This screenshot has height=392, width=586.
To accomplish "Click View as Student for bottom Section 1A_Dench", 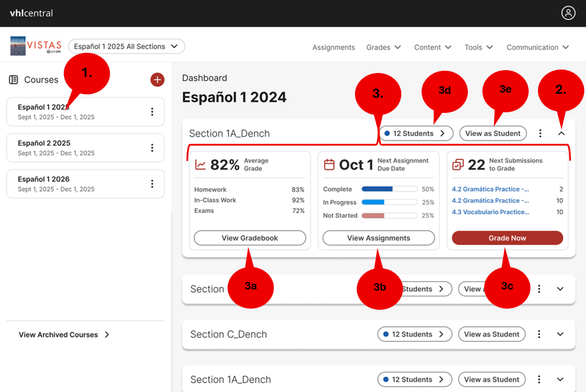I will [x=492, y=379].
